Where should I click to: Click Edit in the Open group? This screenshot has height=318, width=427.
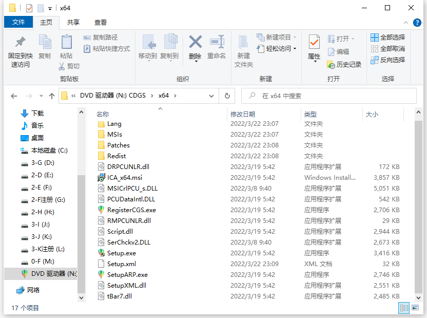click(339, 52)
